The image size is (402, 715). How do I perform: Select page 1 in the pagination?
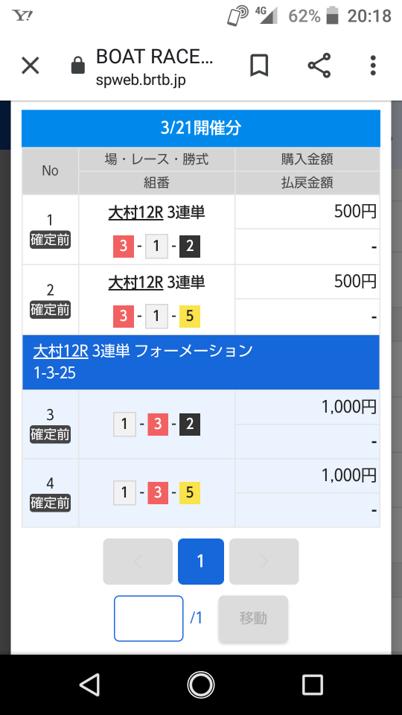pos(200,562)
